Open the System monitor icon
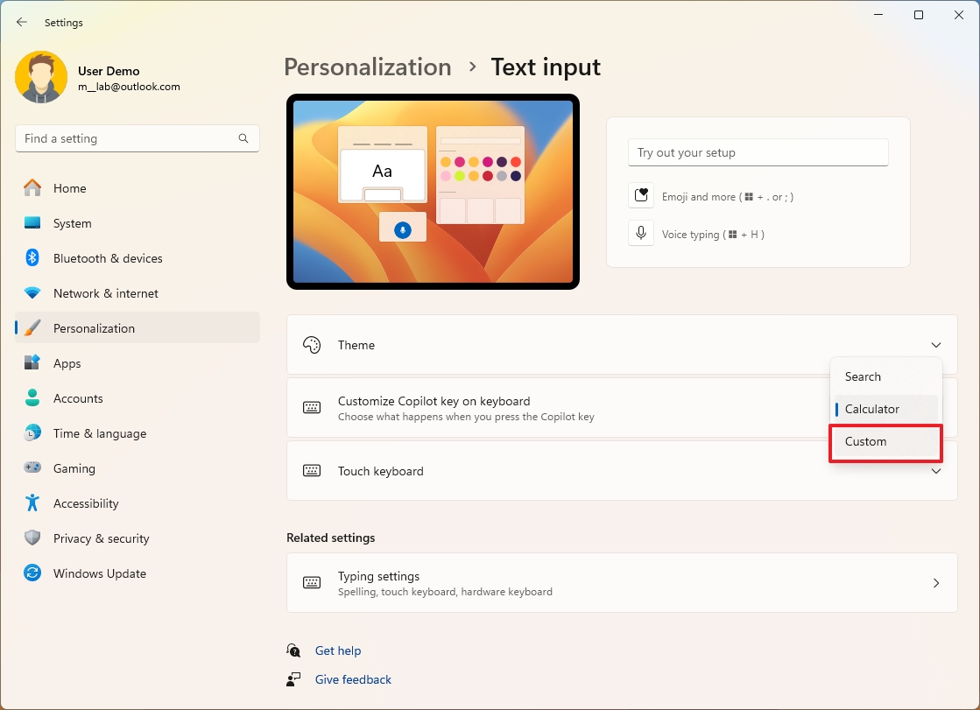Screen dimensions: 980x710 click(x=32, y=223)
